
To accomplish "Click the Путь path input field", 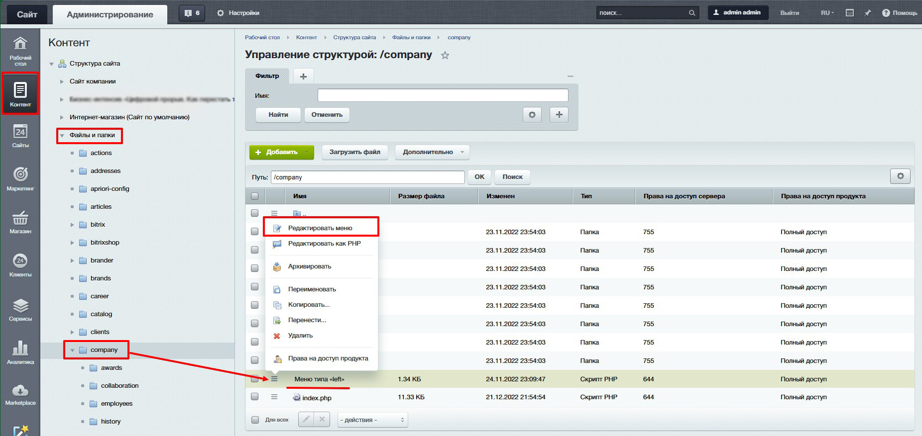I will 367,177.
